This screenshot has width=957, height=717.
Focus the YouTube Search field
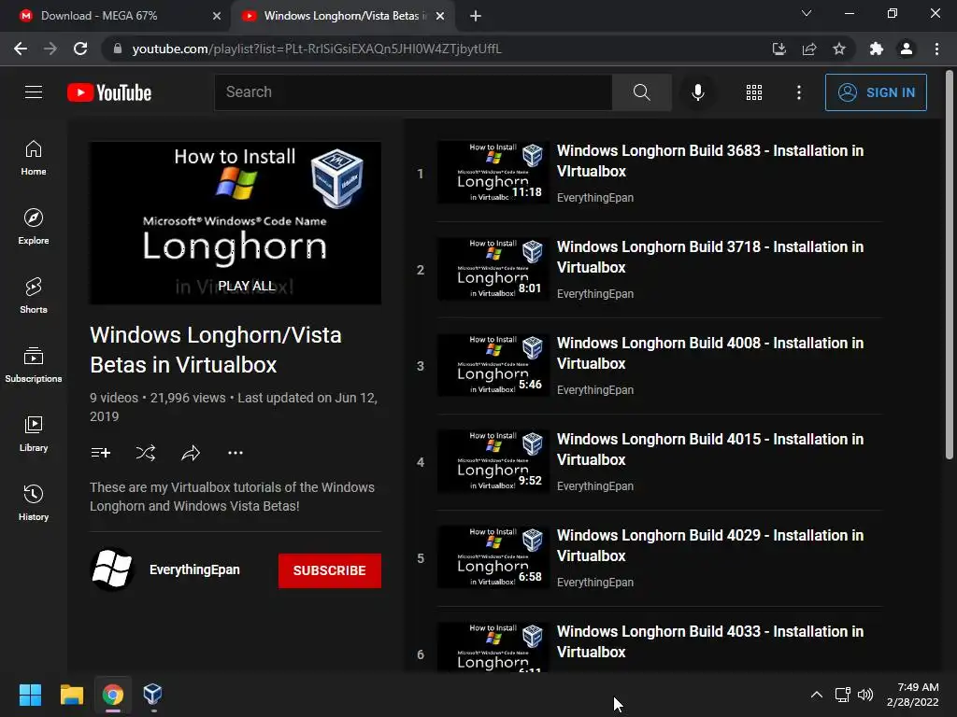click(x=413, y=92)
